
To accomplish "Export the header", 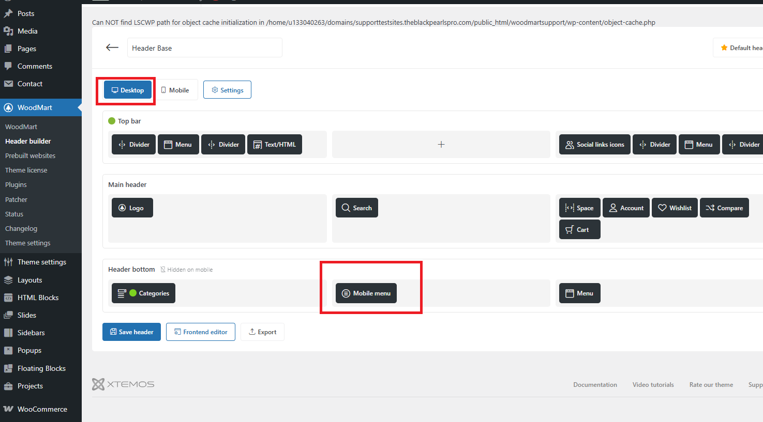I will coord(262,332).
